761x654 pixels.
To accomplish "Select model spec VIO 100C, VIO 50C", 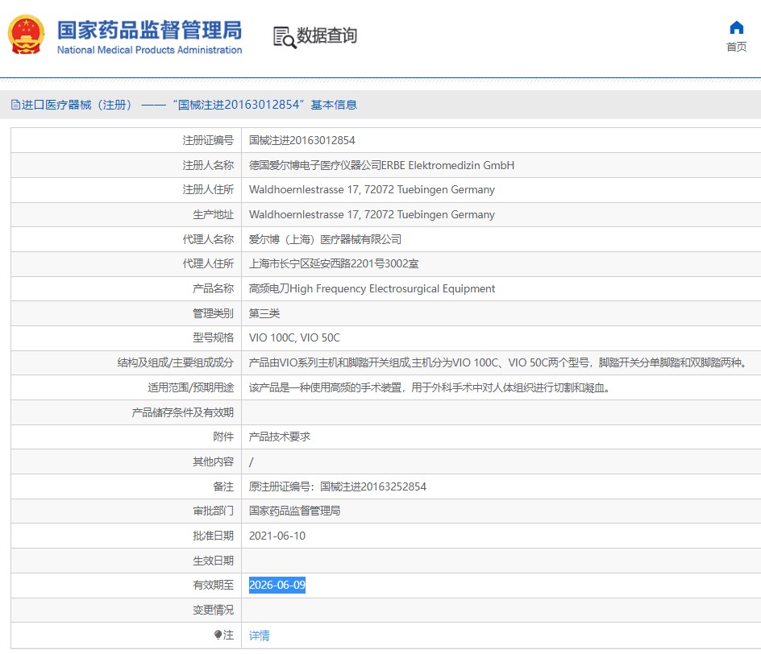I will (294, 338).
